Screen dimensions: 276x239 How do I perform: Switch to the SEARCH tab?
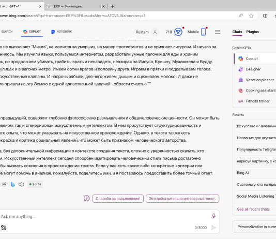point(7,32)
